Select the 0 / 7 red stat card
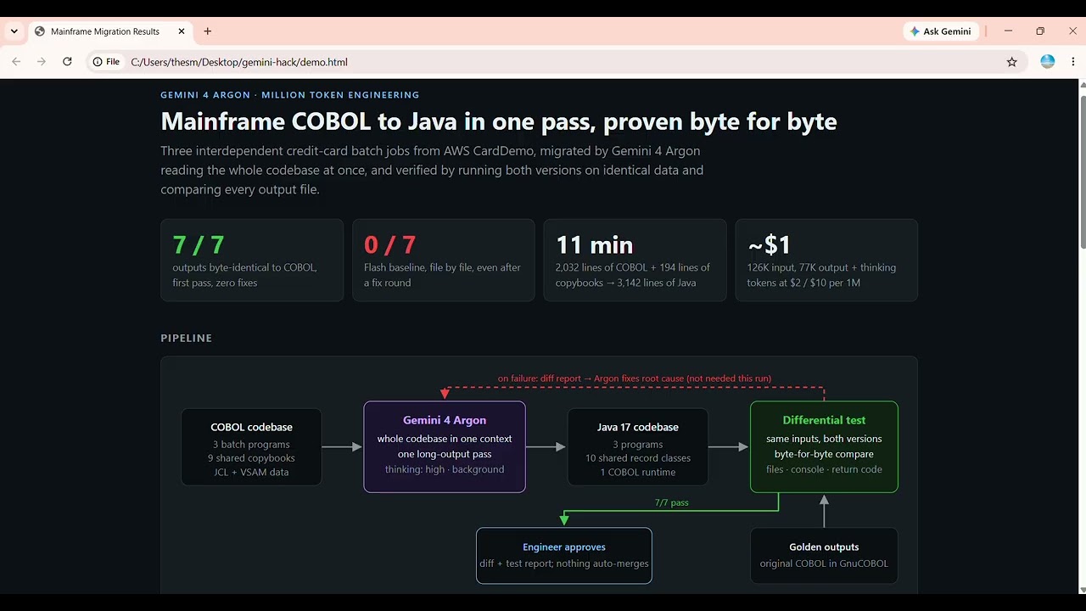The height and width of the screenshot is (611, 1086). click(x=444, y=261)
